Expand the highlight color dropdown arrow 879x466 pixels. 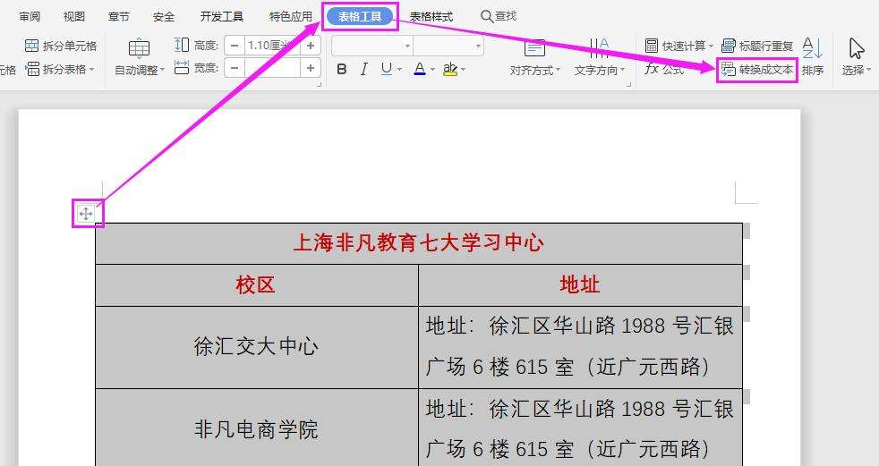pyautogui.click(x=463, y=70)
